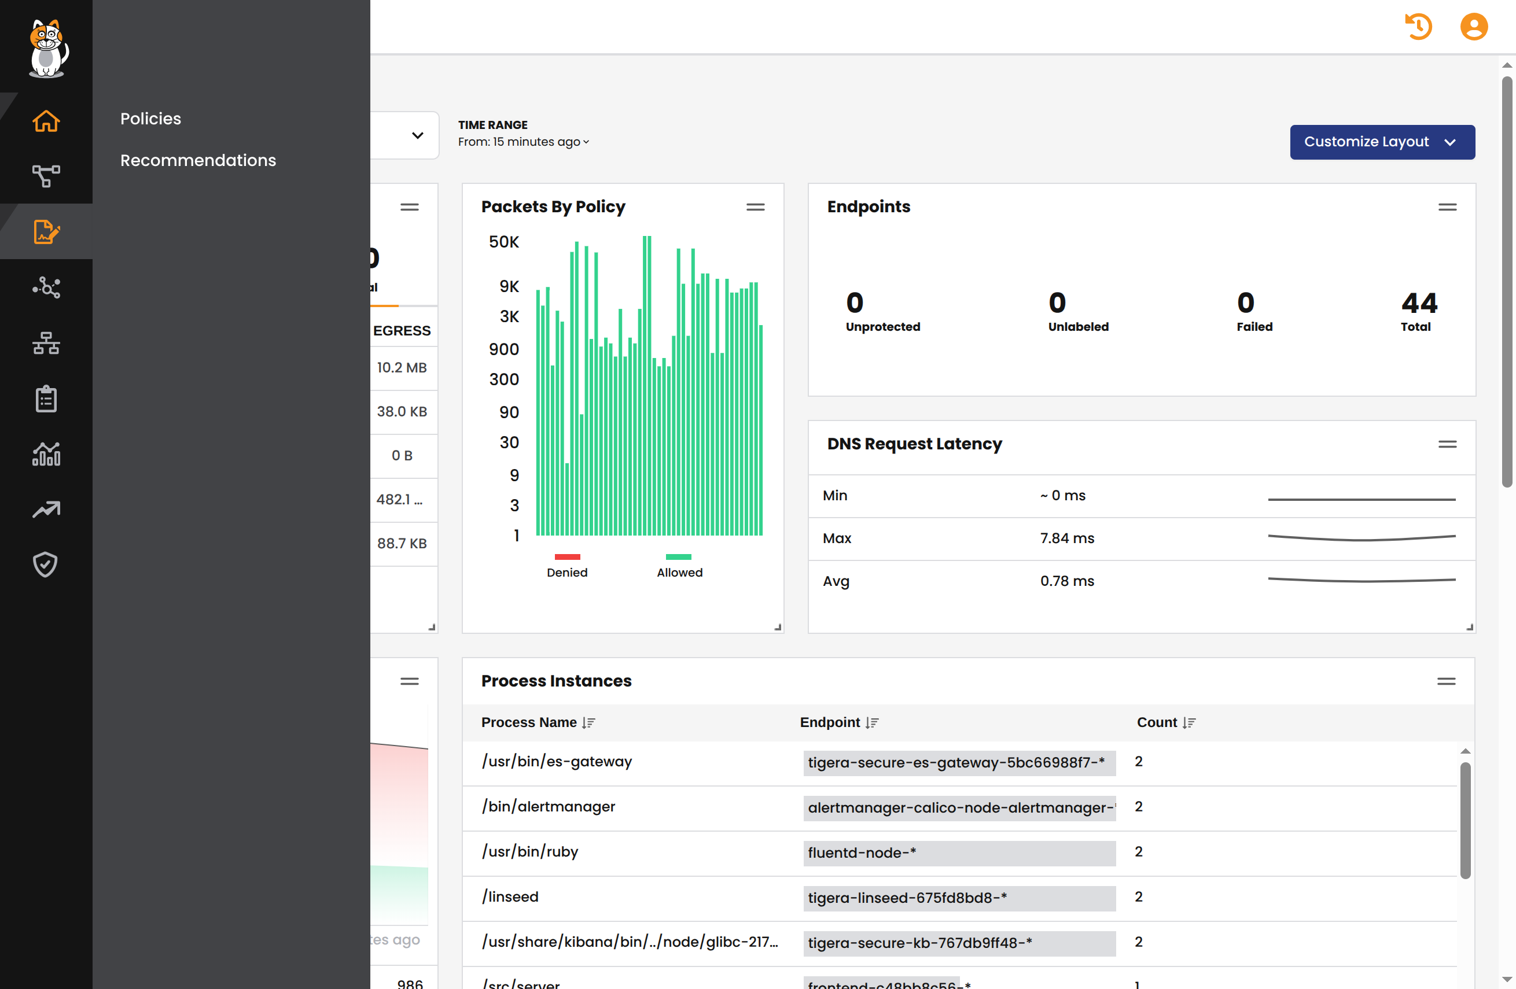Screen dimensions: 1516x989
Task: Select the alertmanager-calico-node-alertmanager endpoint tag
Action: click(x=959, y=808)
